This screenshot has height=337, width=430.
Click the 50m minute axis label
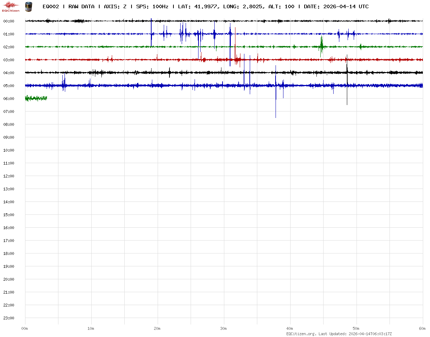point(356,328)
